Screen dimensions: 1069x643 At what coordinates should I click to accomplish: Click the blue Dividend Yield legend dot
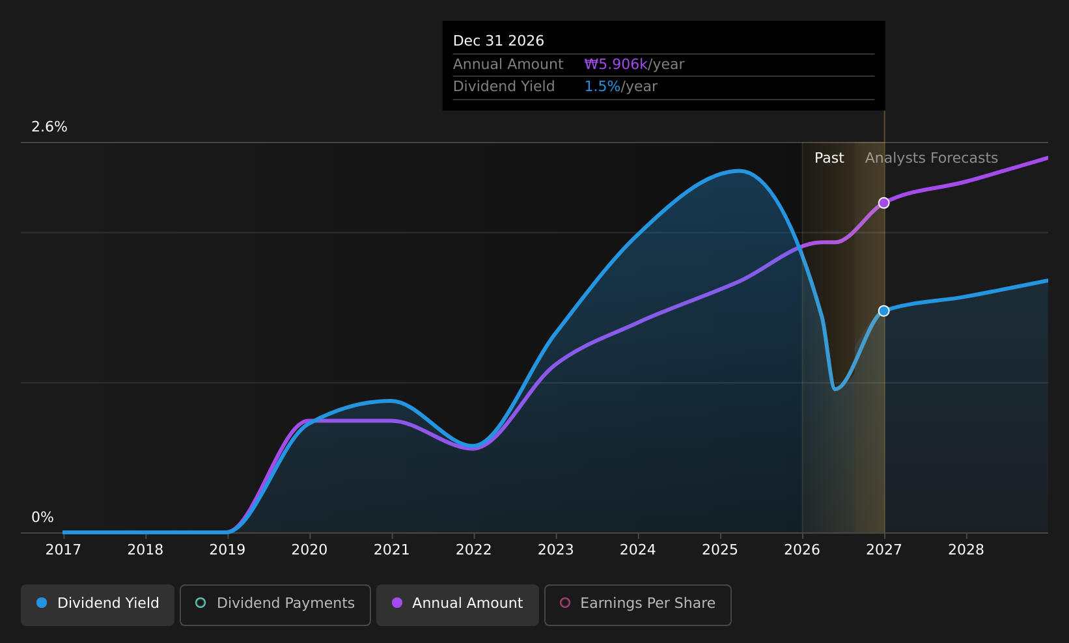coord(42,603)
